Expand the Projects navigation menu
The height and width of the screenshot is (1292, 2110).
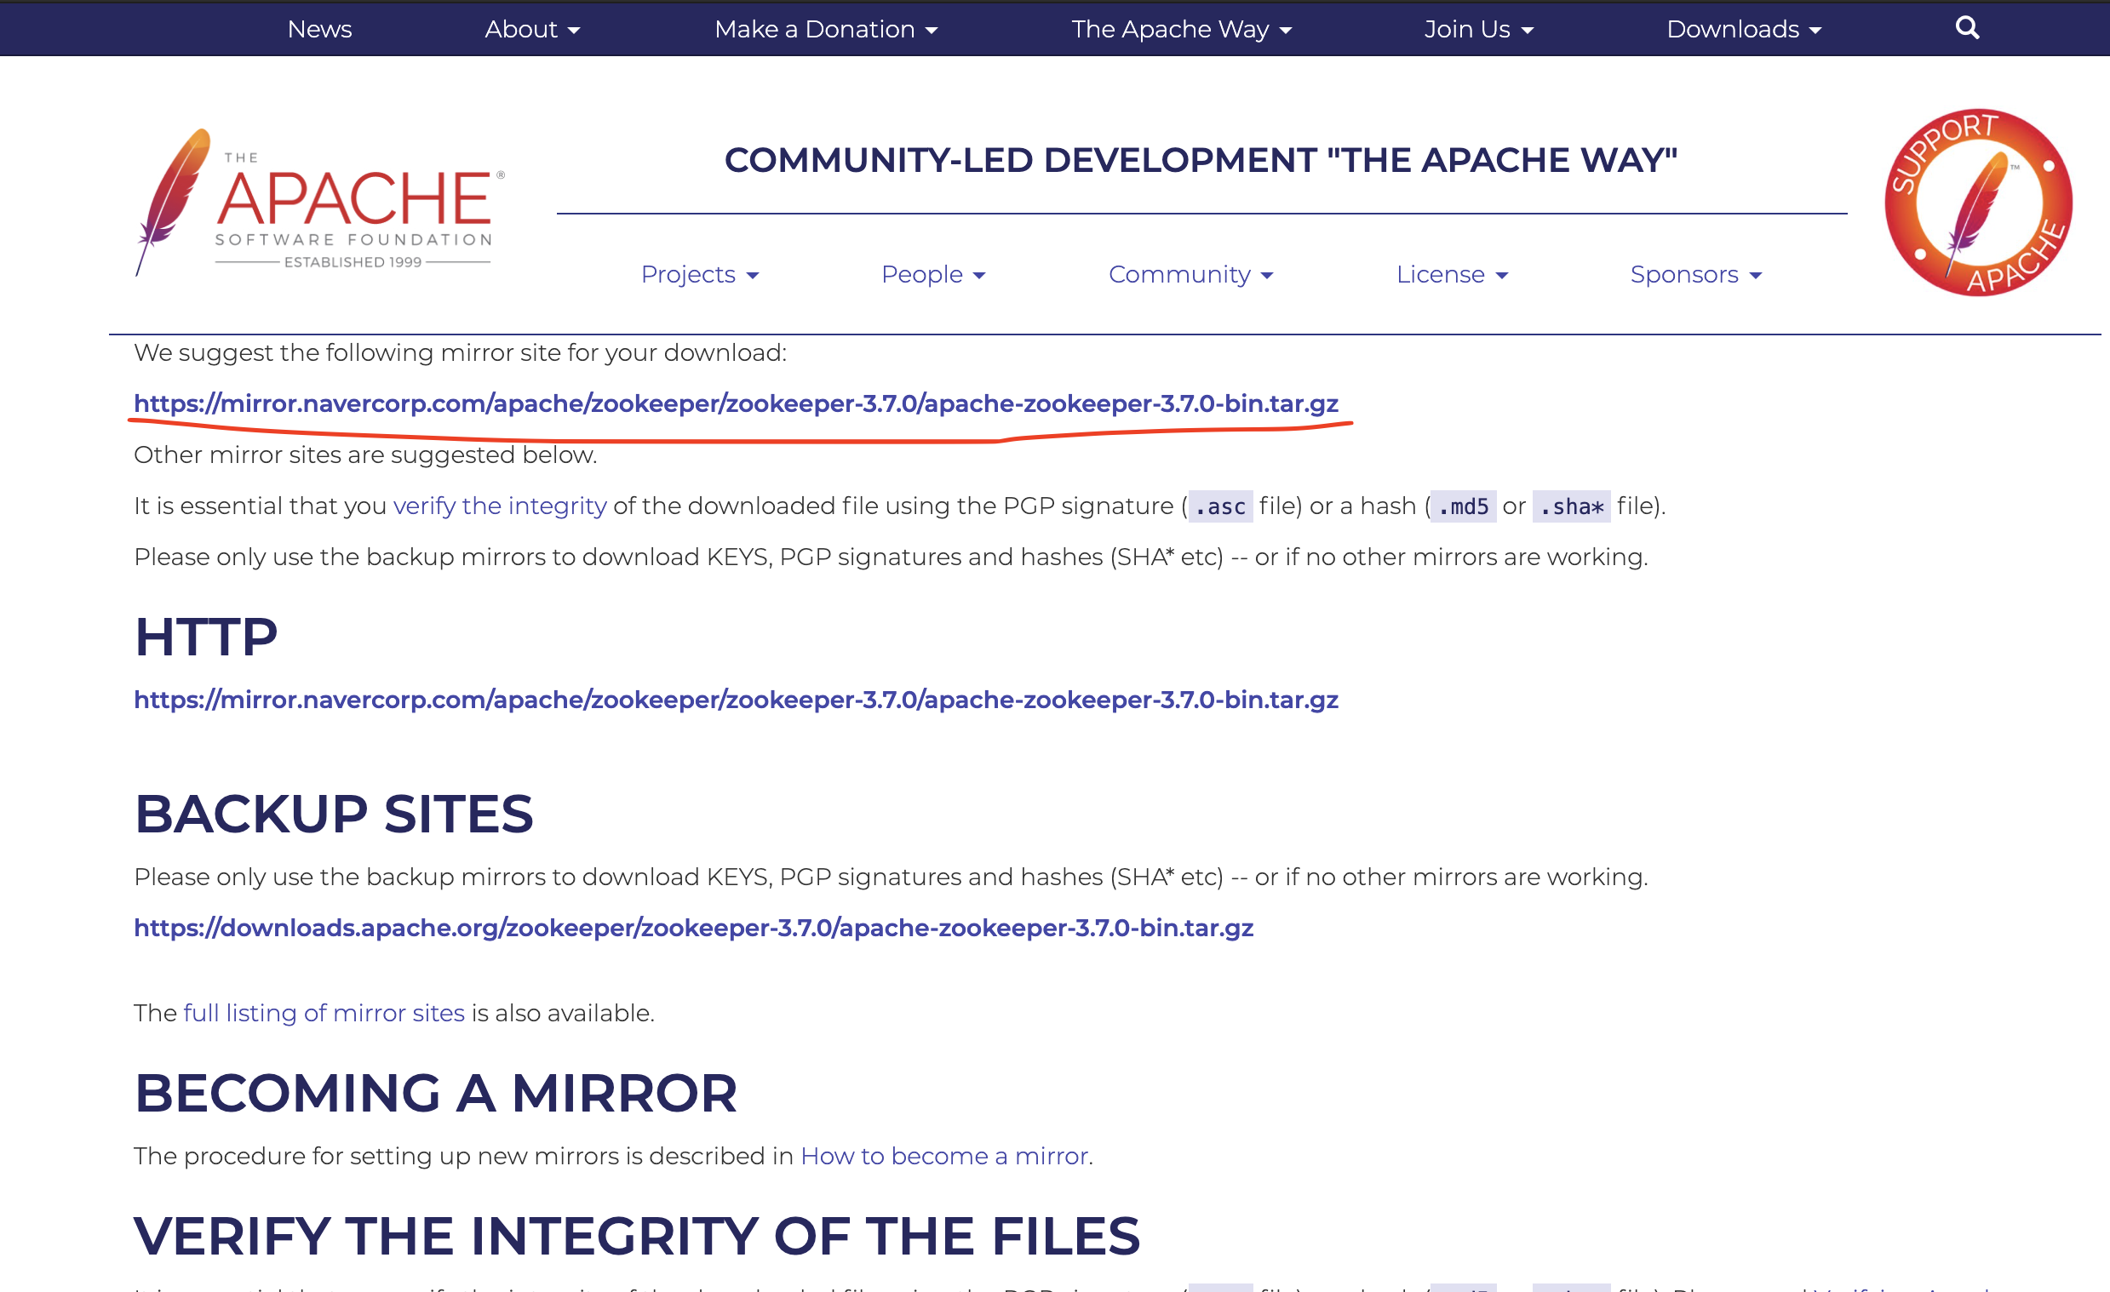(x=700, y=274)
